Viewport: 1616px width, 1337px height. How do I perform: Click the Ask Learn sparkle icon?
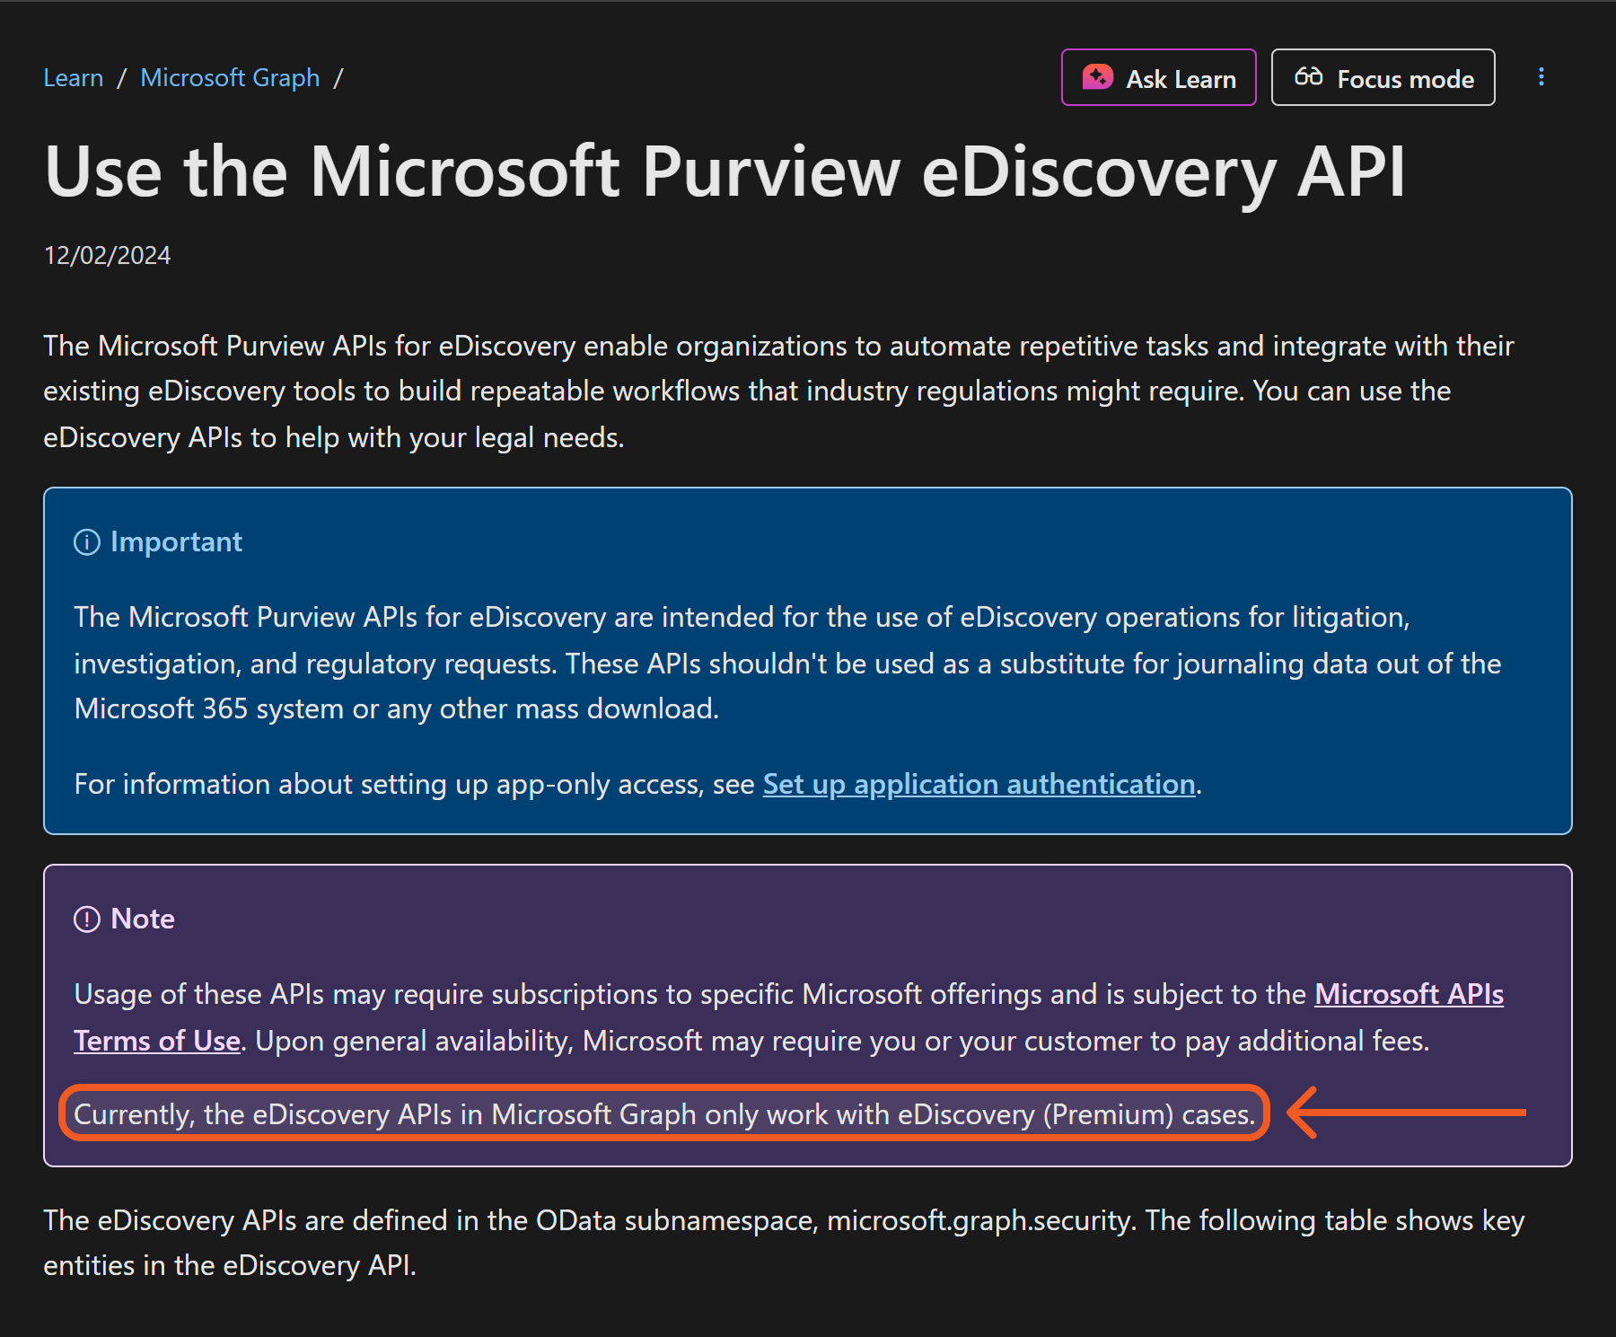point(1097,77)
